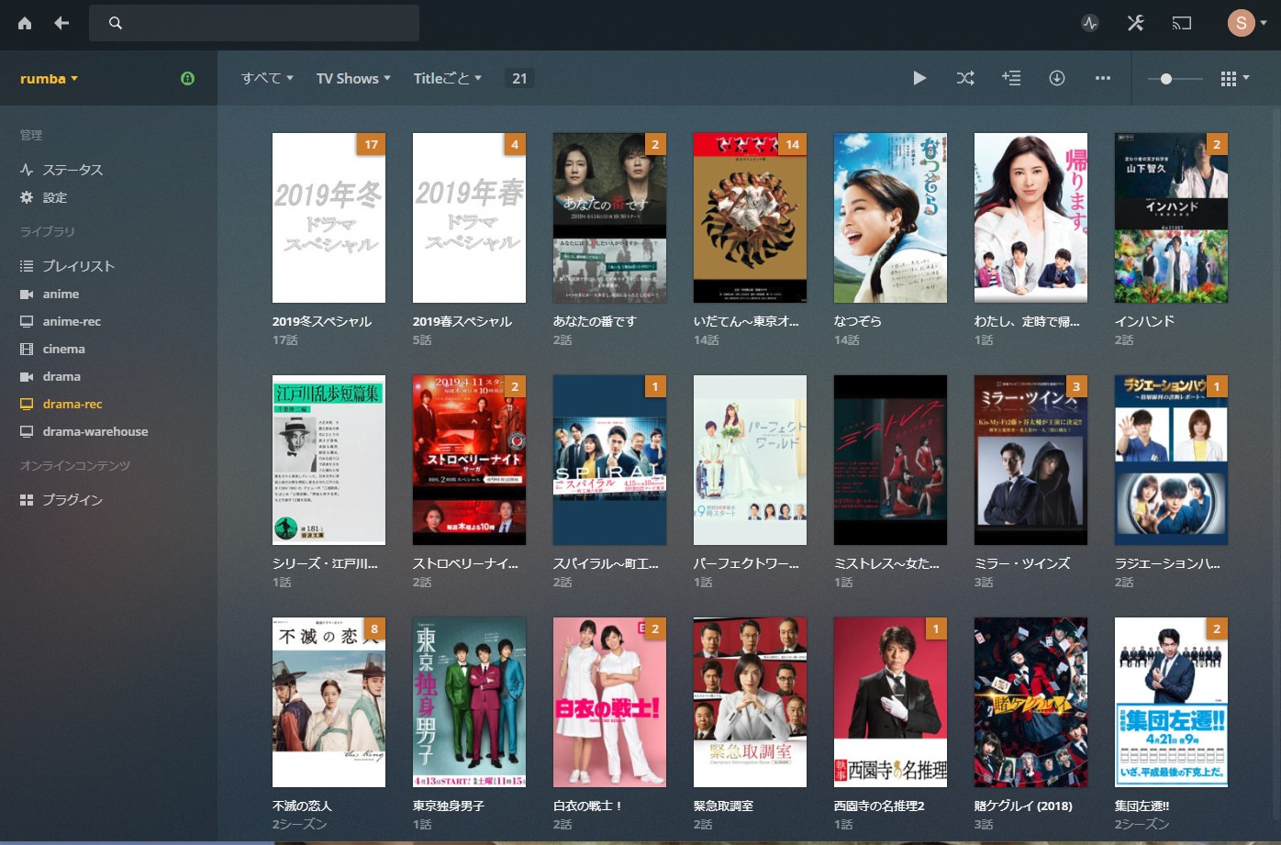Expand the rumba server dropdown
This screenshot has height=845, width=1281.
point(49,79)
